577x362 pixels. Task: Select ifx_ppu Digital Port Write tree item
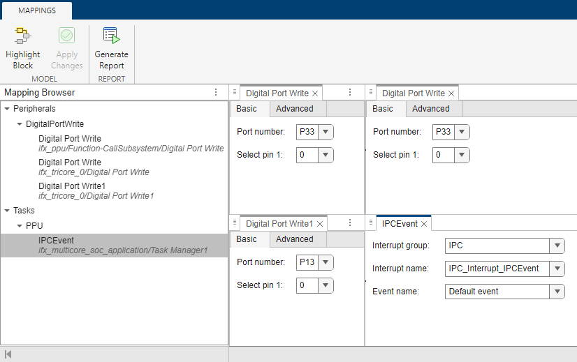pyautogui.click(x=70, y=139)
